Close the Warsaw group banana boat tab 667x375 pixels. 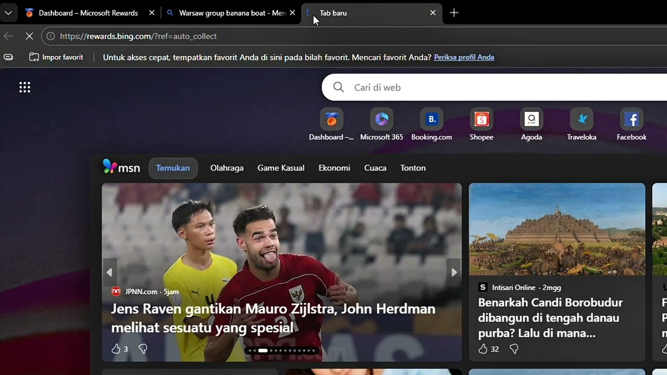click(x=292, y=13)
